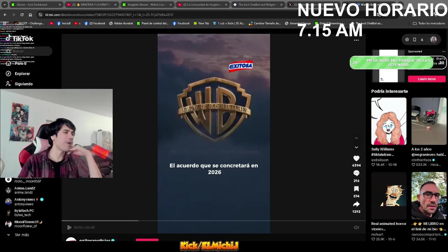Like the video with heart icon
The height and width of the screenshot is (252, 448).
[356, 158]
